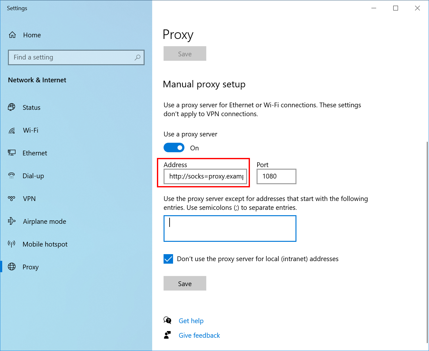Click the Get help speech bubble icon
This screenshot has height=351, width=429.
point(168,320)
